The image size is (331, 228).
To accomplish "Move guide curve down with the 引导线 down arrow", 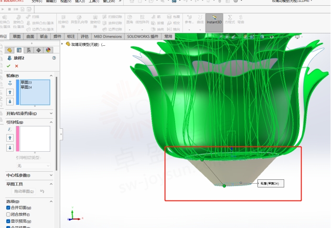I will tap(10, 147).
